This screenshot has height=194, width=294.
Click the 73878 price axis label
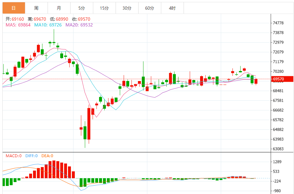(278, 33)
